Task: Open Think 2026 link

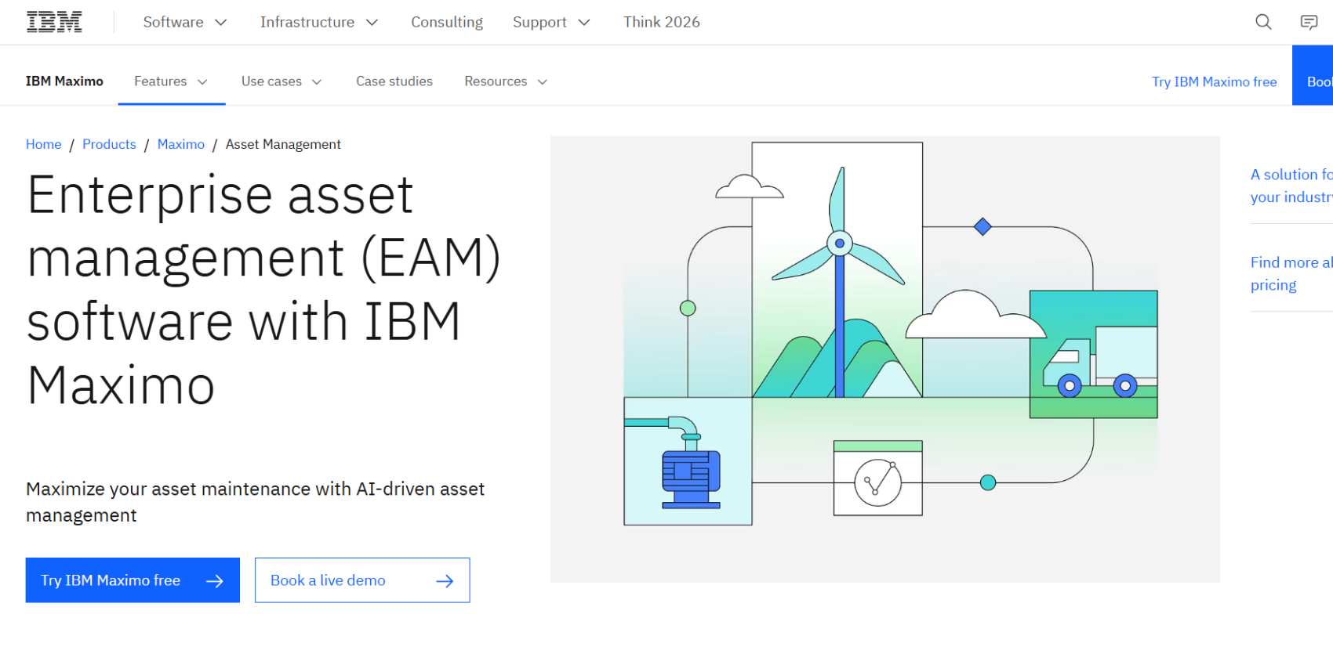Action: point(662,22)
